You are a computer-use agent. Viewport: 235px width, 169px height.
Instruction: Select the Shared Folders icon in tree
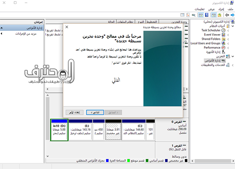pos(224,39)
